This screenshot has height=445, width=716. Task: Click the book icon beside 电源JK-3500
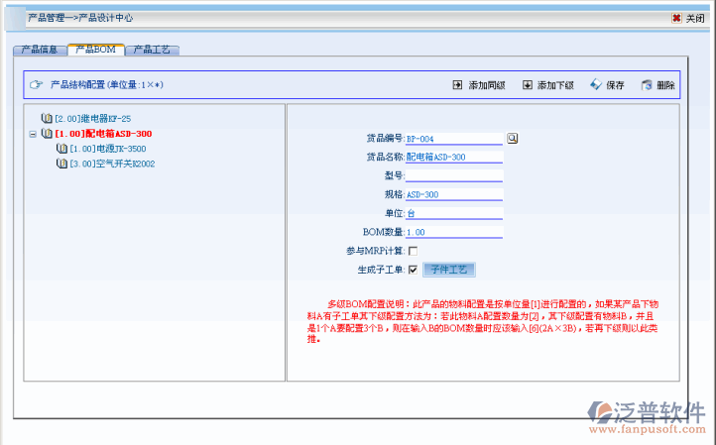point(61,149)
